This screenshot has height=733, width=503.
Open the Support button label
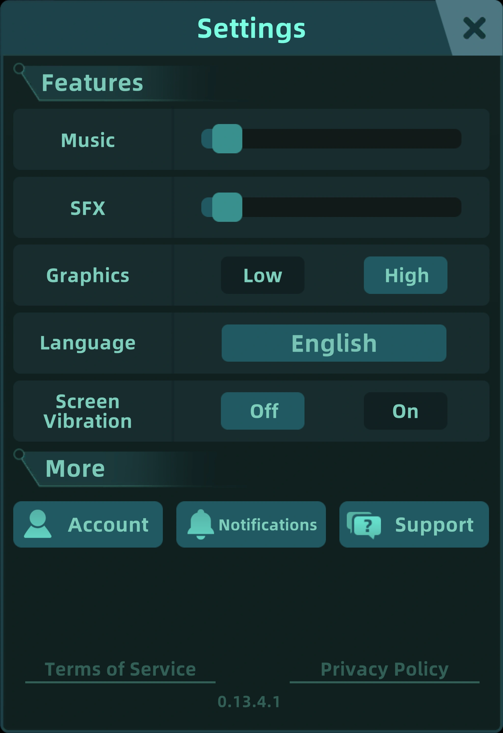pos(434,525)
